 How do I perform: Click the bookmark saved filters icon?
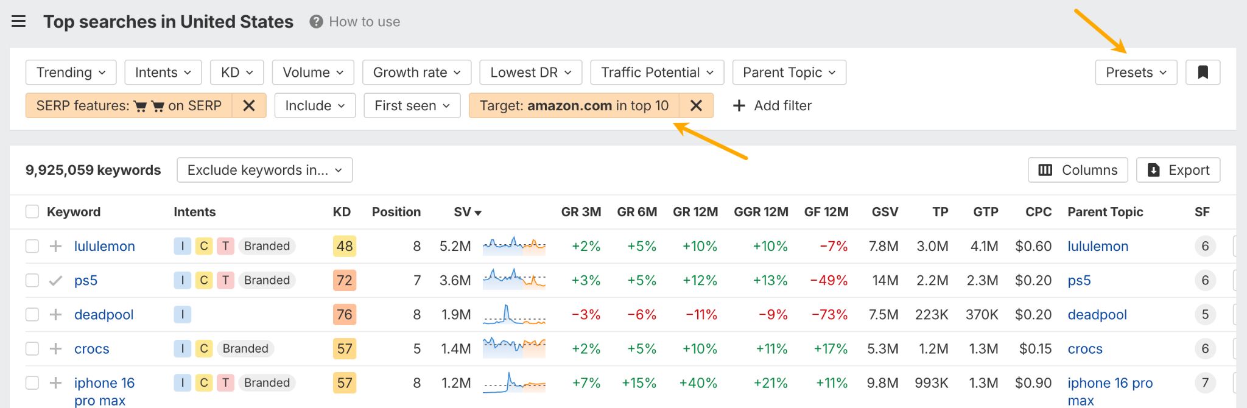(x=1203, y=72)
